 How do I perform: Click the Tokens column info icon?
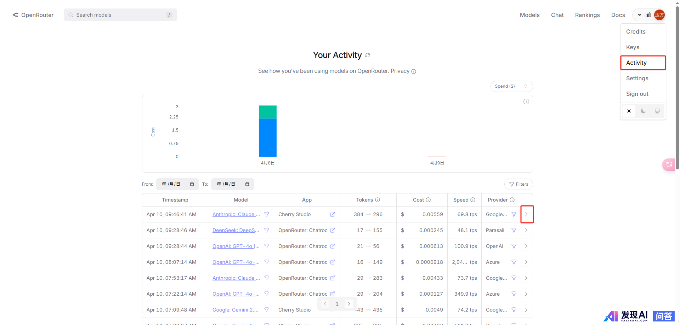coord(378,200)
